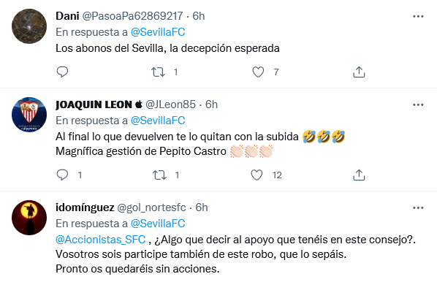Open JOAQUIN LEON's Sevilla crest avatar
Screen dimensions: 437x282
click(29, 115)
